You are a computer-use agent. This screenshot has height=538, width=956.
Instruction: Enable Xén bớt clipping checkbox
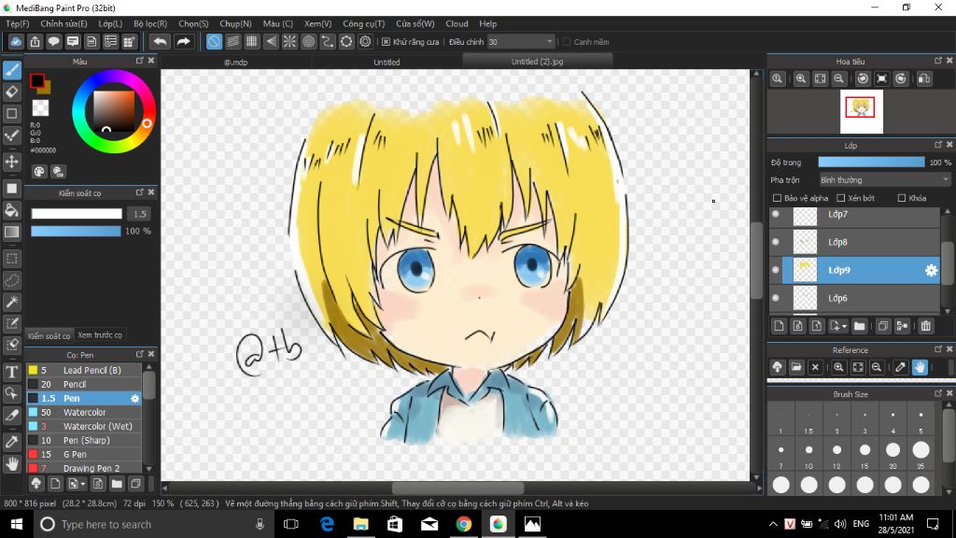click(841, 198)
